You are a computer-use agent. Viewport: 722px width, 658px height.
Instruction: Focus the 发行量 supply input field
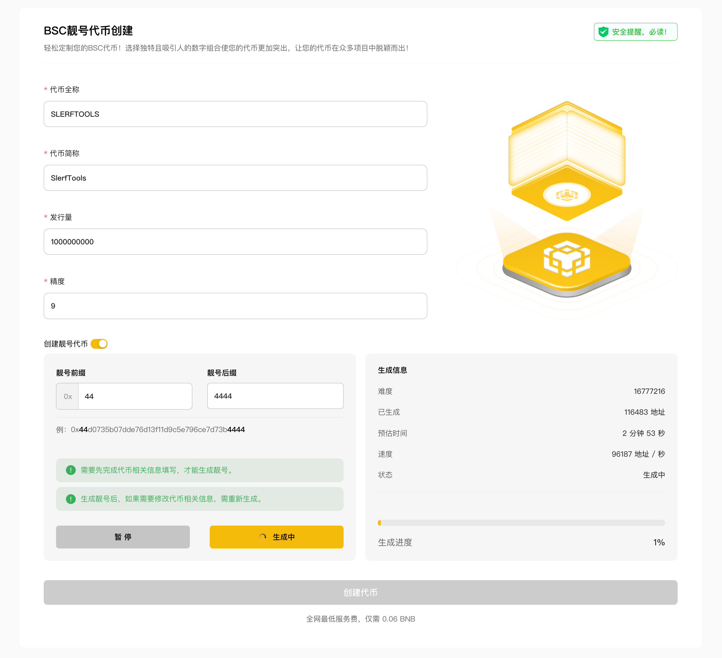pos(235,242)
